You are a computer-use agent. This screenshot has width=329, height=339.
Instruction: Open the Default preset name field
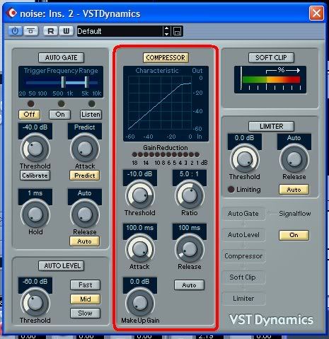pos(120,31)
